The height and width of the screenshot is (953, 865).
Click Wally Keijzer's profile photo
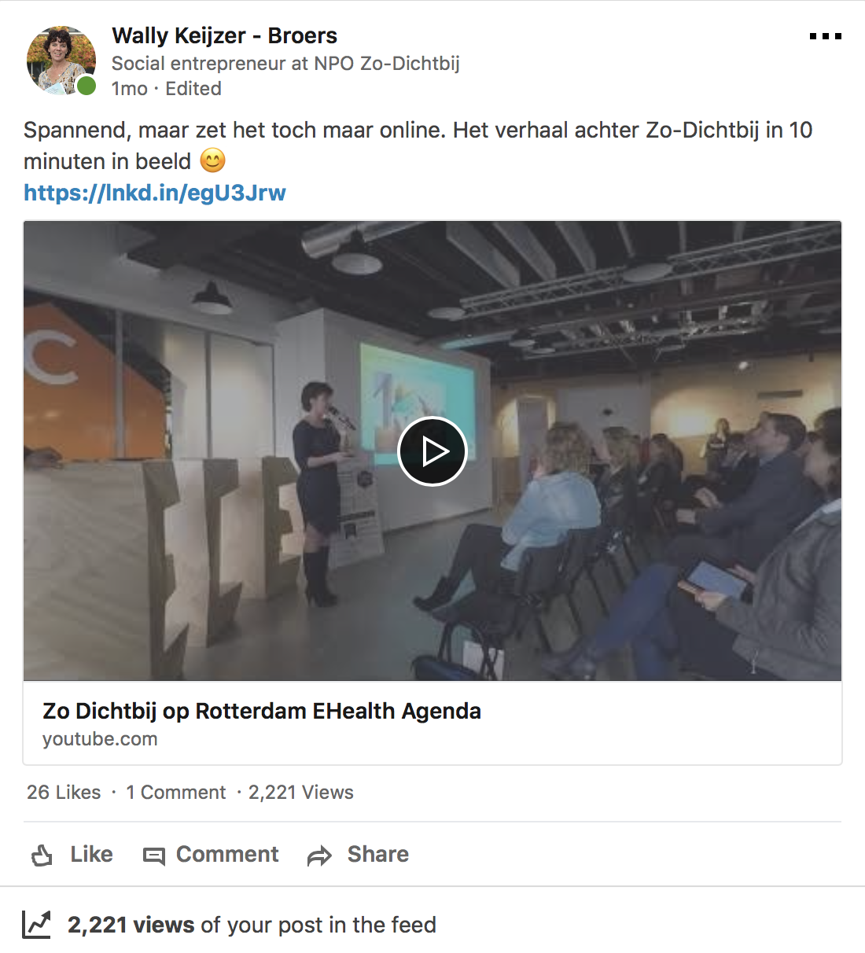tap(61, 61)
